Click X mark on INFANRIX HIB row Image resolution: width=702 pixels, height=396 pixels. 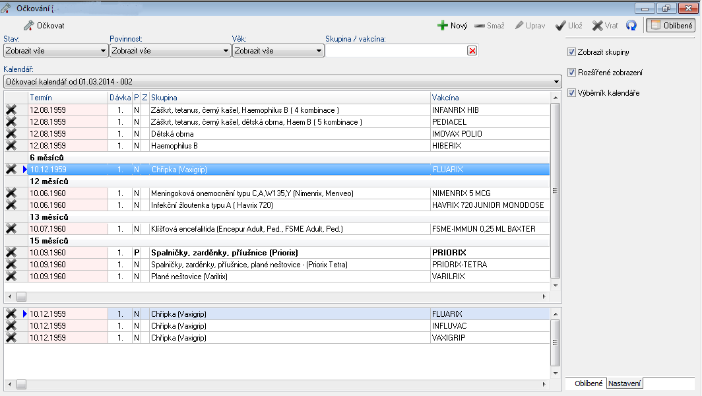click(11, 110)
